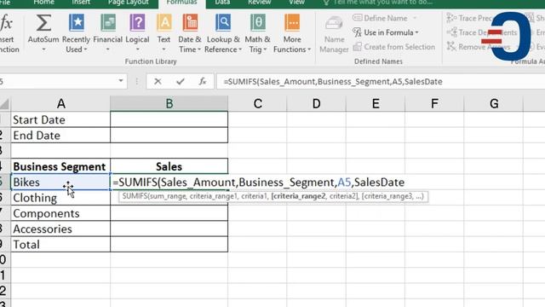This screenshot has height=307, width=545.
Task: Click the Bikes cell
Action: pos(60,182)
